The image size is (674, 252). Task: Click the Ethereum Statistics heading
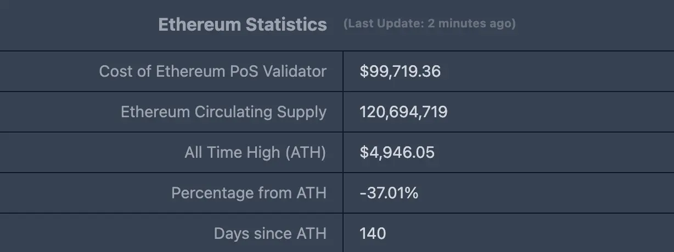(242, 25)
